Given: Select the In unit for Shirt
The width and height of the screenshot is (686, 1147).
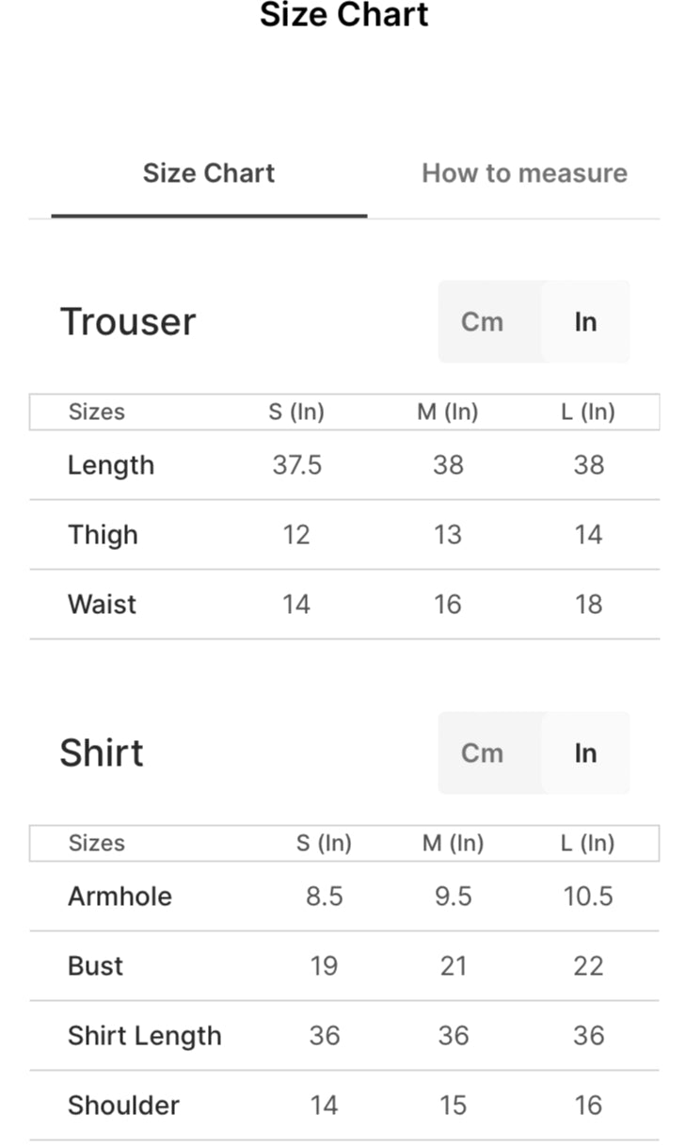Looking at the screenshot, I should coord(585,753).
